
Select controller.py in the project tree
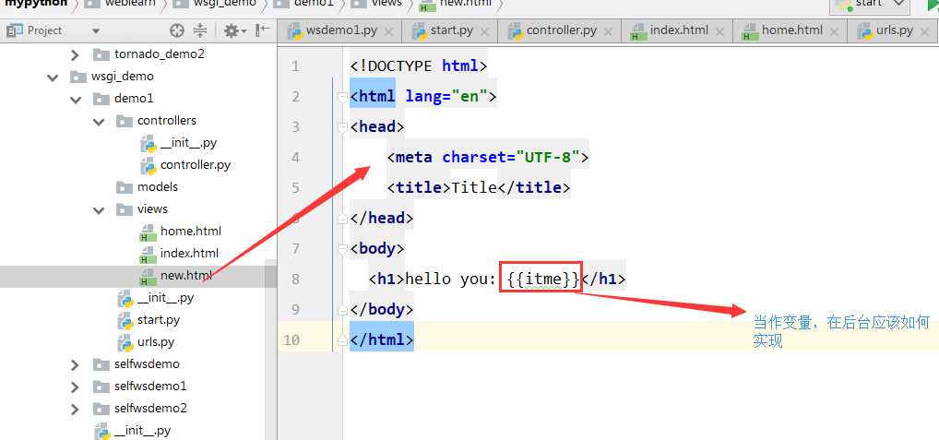click(x=196, y=164)
